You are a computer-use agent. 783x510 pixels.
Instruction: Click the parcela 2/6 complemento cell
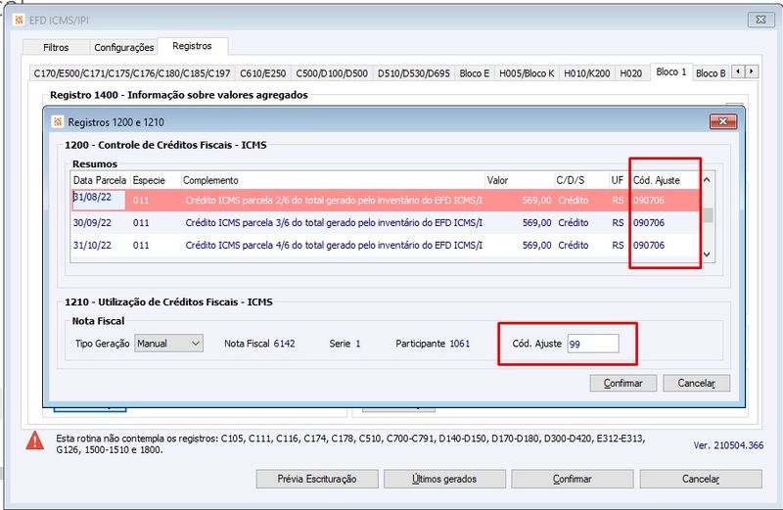[334, 201]
